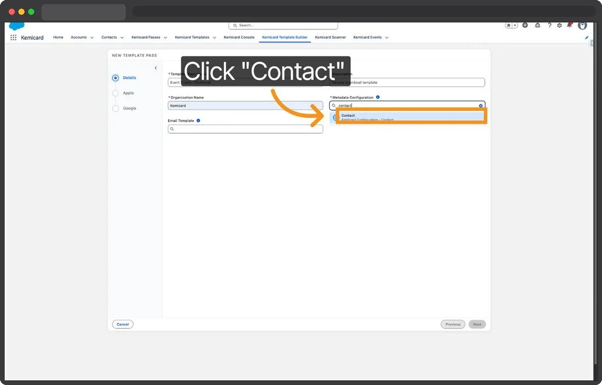Click the Organization Name field

245,106
